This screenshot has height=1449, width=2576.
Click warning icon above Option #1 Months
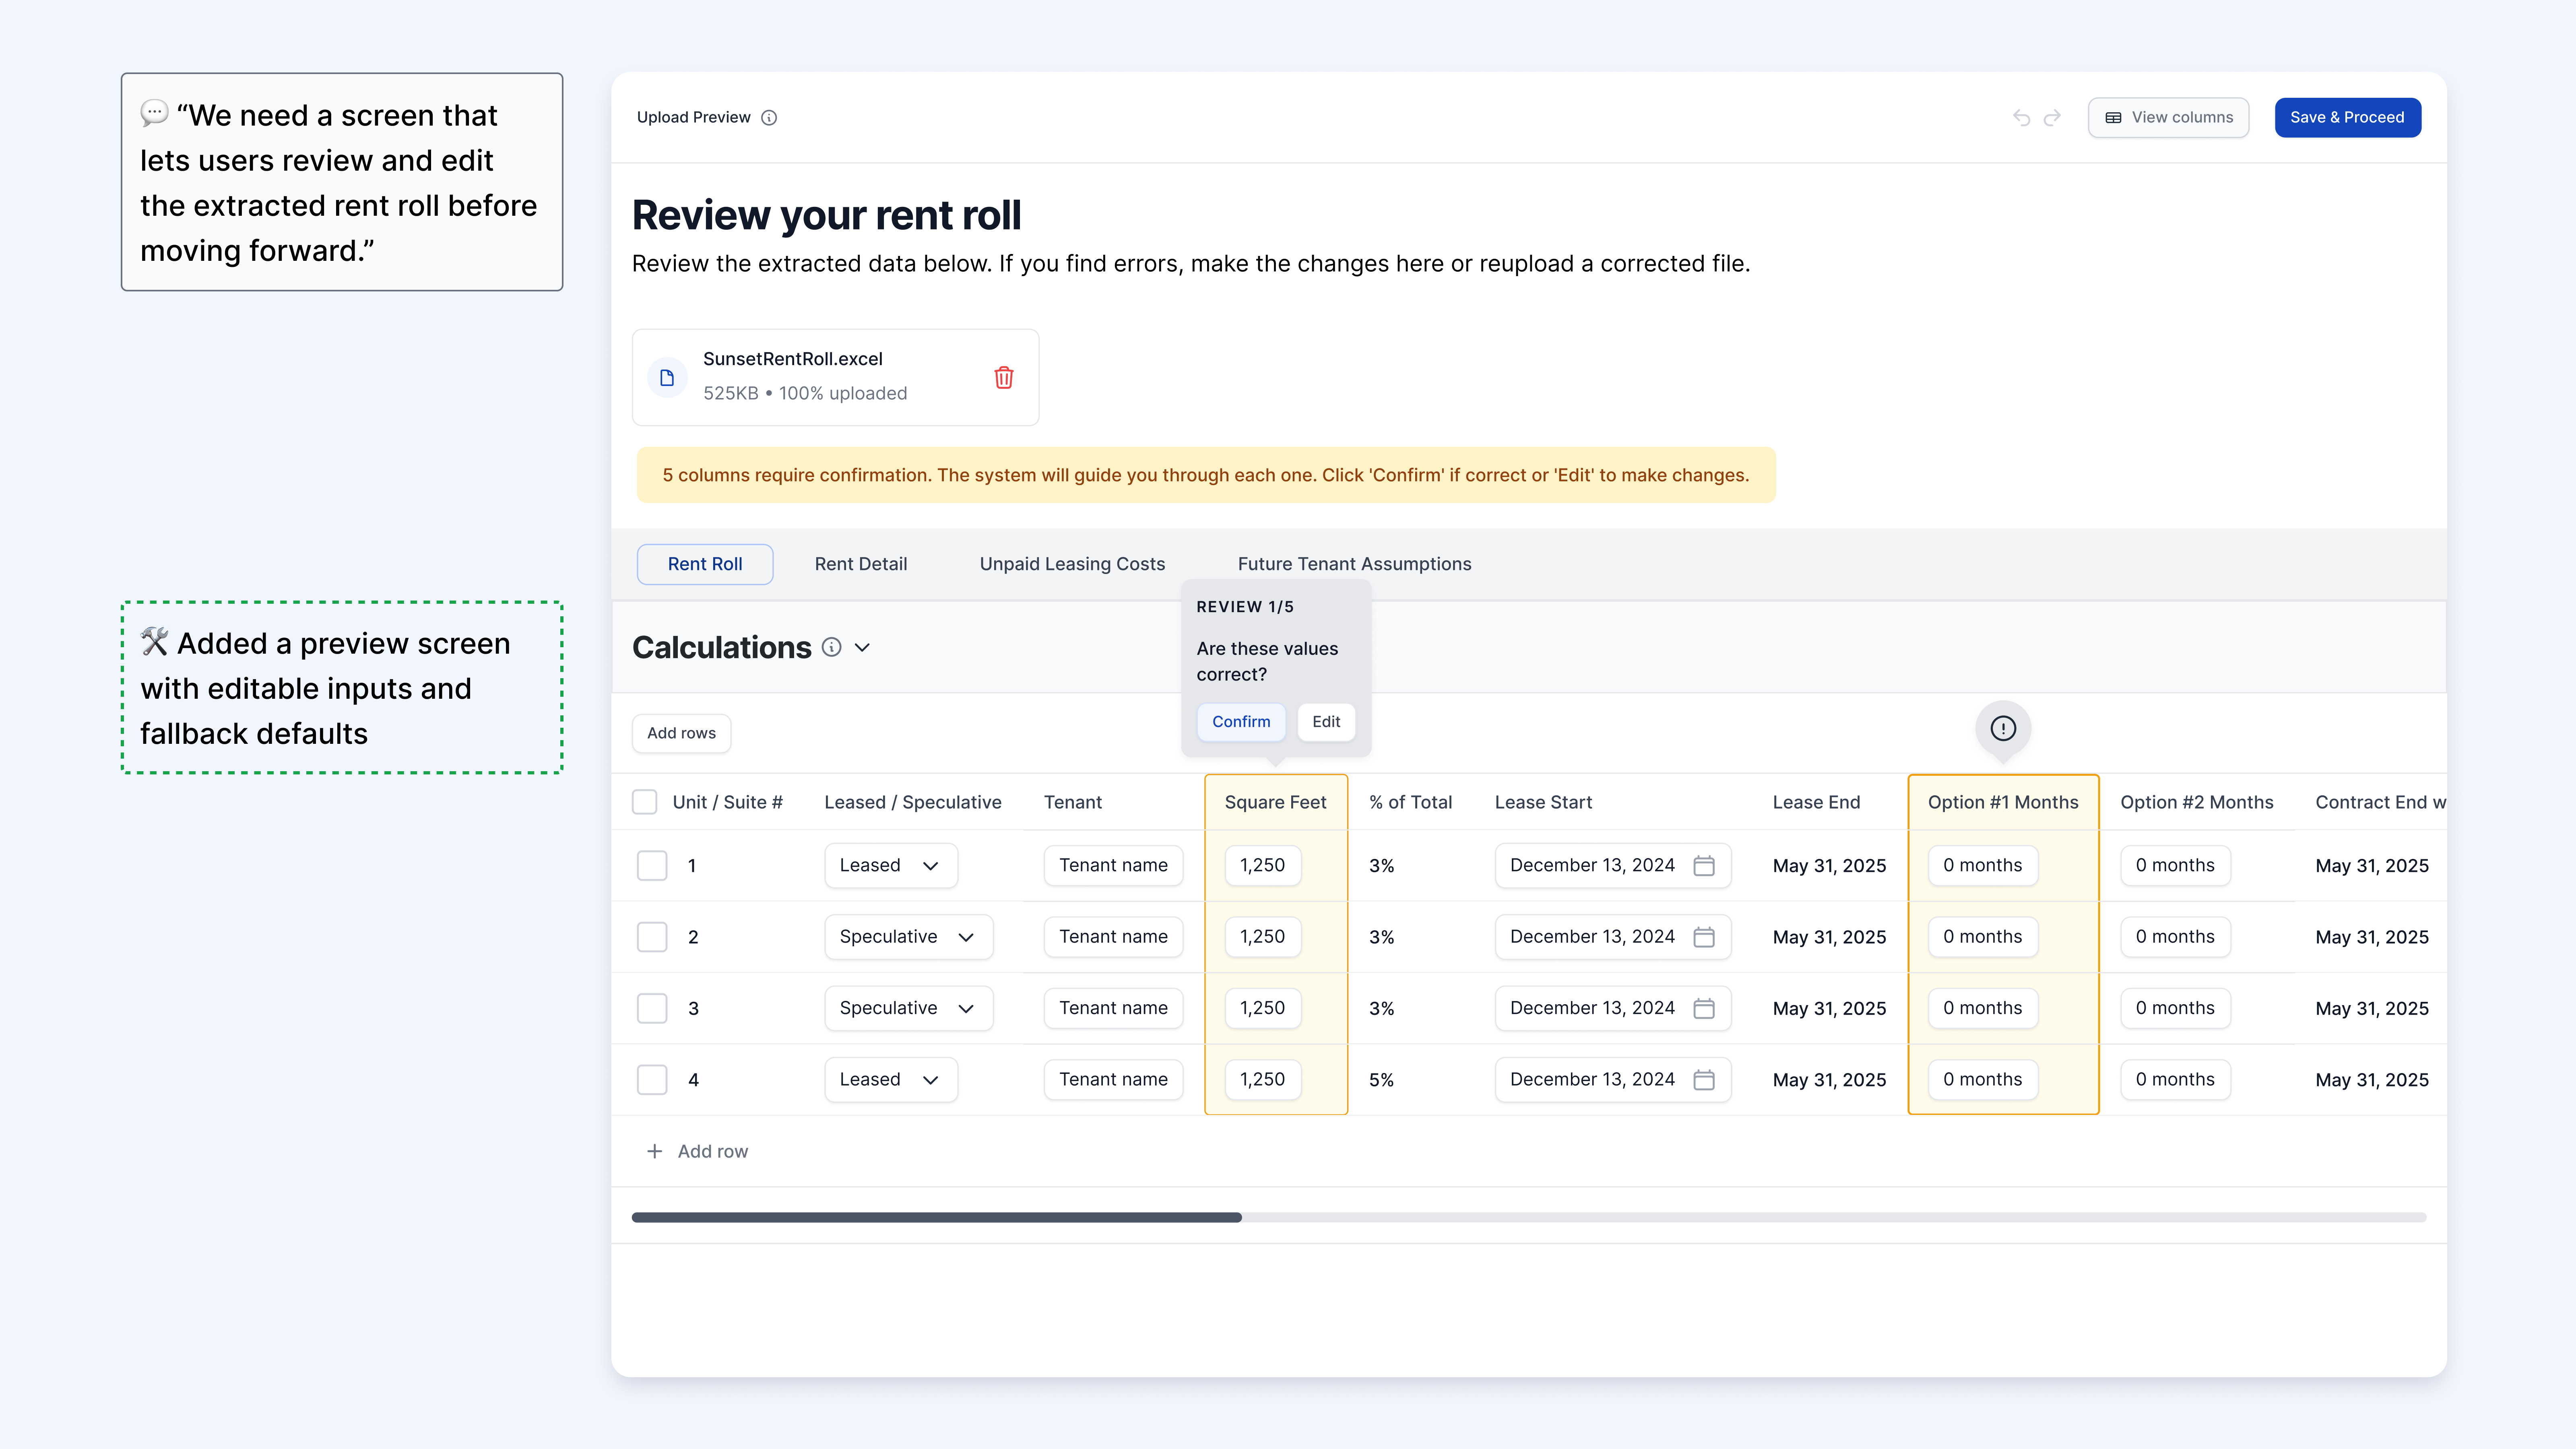click(x=2003, y=728)
